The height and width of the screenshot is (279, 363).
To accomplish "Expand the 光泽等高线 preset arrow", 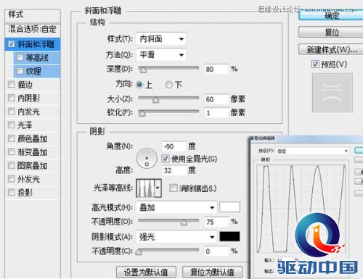I will coord(158,188).
